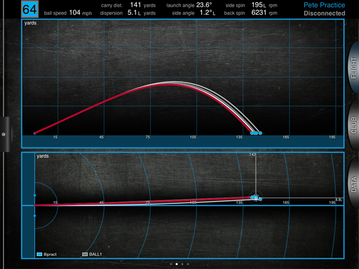Tap the Disconnected status label
Screen dimensions: 359x269
(x=324, y=13)
